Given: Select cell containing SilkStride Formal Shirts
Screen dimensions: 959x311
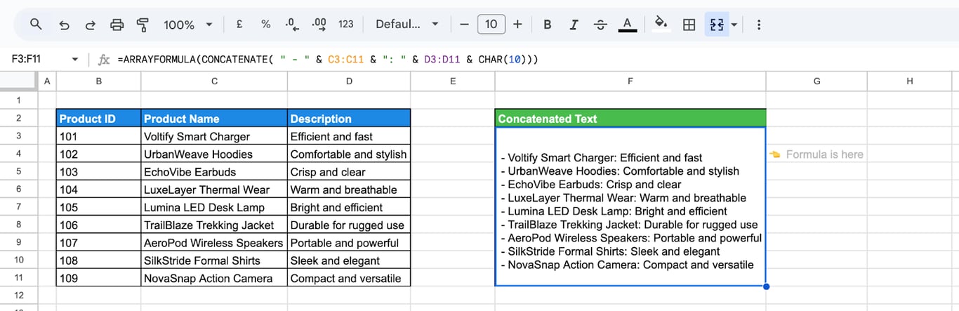Looking at the screenshot, I should click(214, 260).
